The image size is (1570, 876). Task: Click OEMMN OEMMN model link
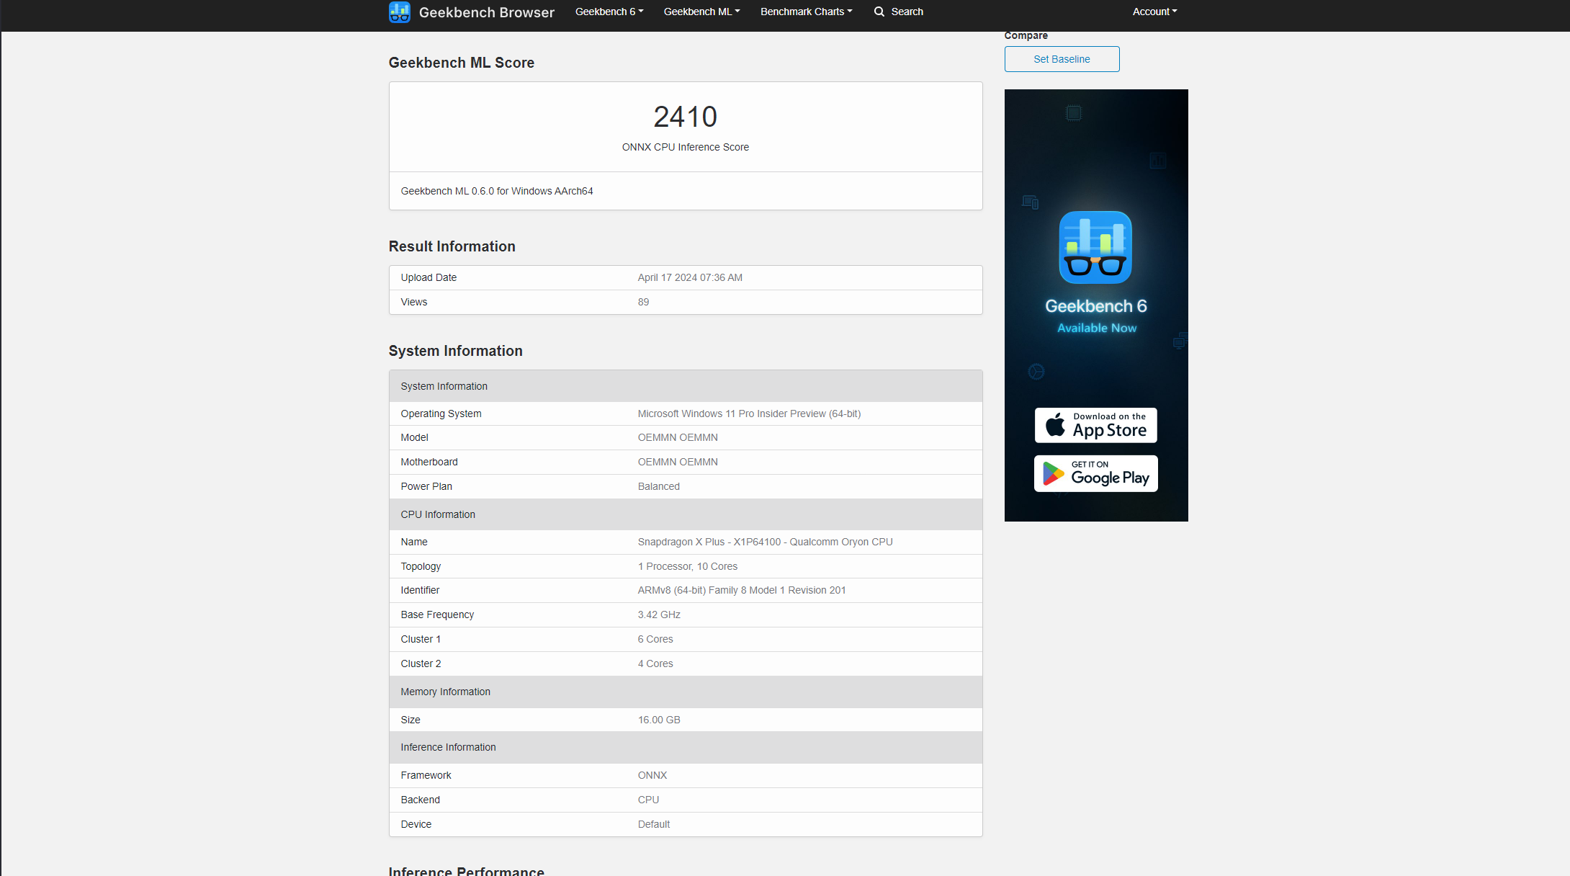point(676,437)
